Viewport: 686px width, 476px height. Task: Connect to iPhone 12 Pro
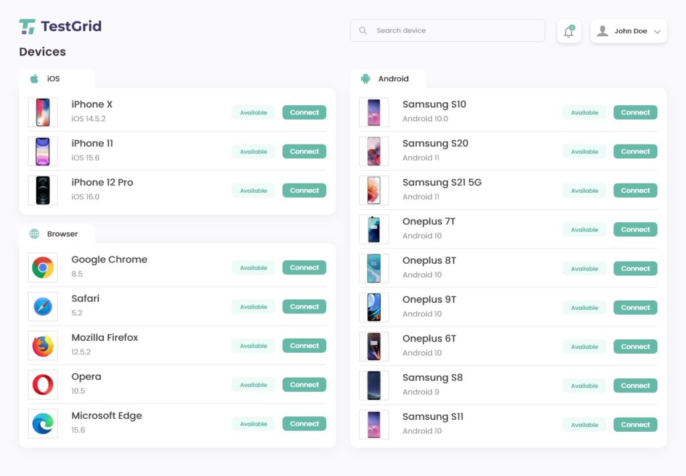coord(304,190)
